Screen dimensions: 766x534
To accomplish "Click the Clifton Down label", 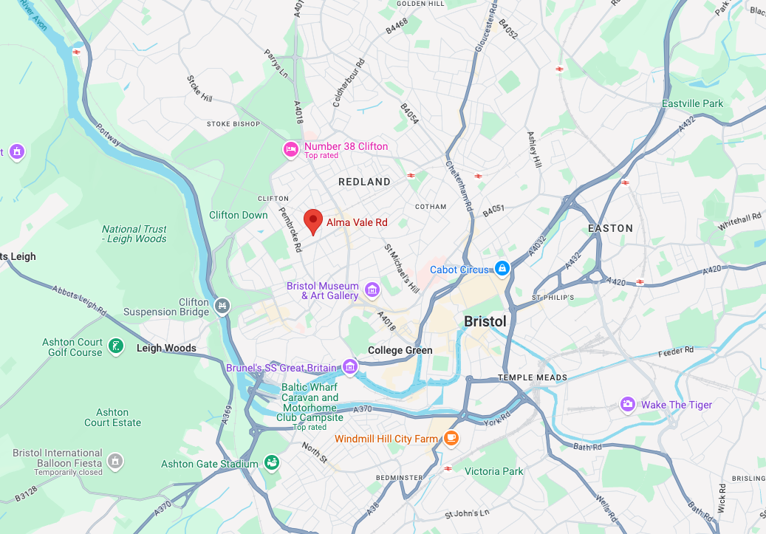I will pyautogui.click(x=239, y=216).
